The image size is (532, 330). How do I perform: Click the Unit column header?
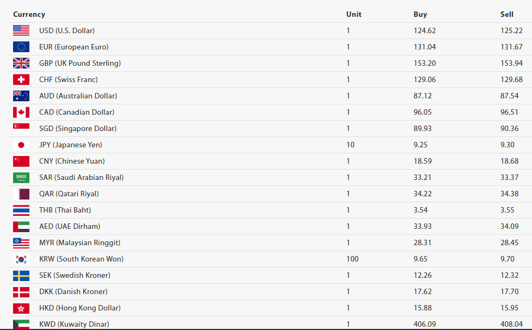353,14
